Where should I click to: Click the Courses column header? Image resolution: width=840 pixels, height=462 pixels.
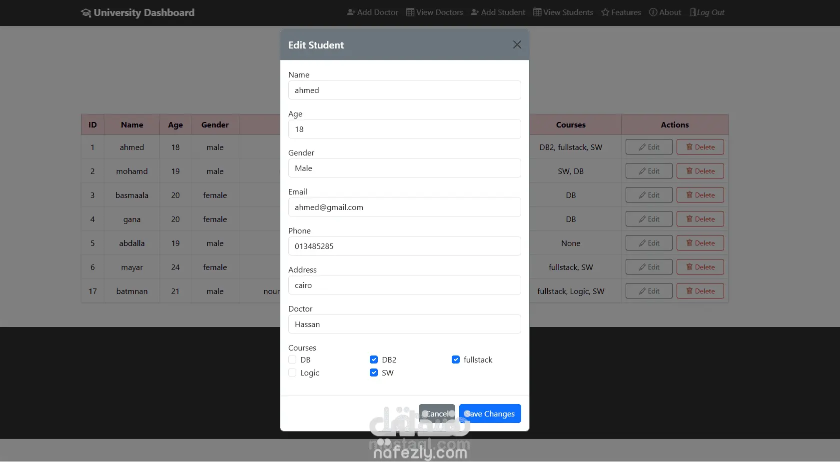pyautogui.click(x=571, y=125)
